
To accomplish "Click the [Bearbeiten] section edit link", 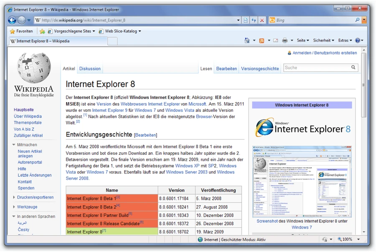I will point(145,135).
